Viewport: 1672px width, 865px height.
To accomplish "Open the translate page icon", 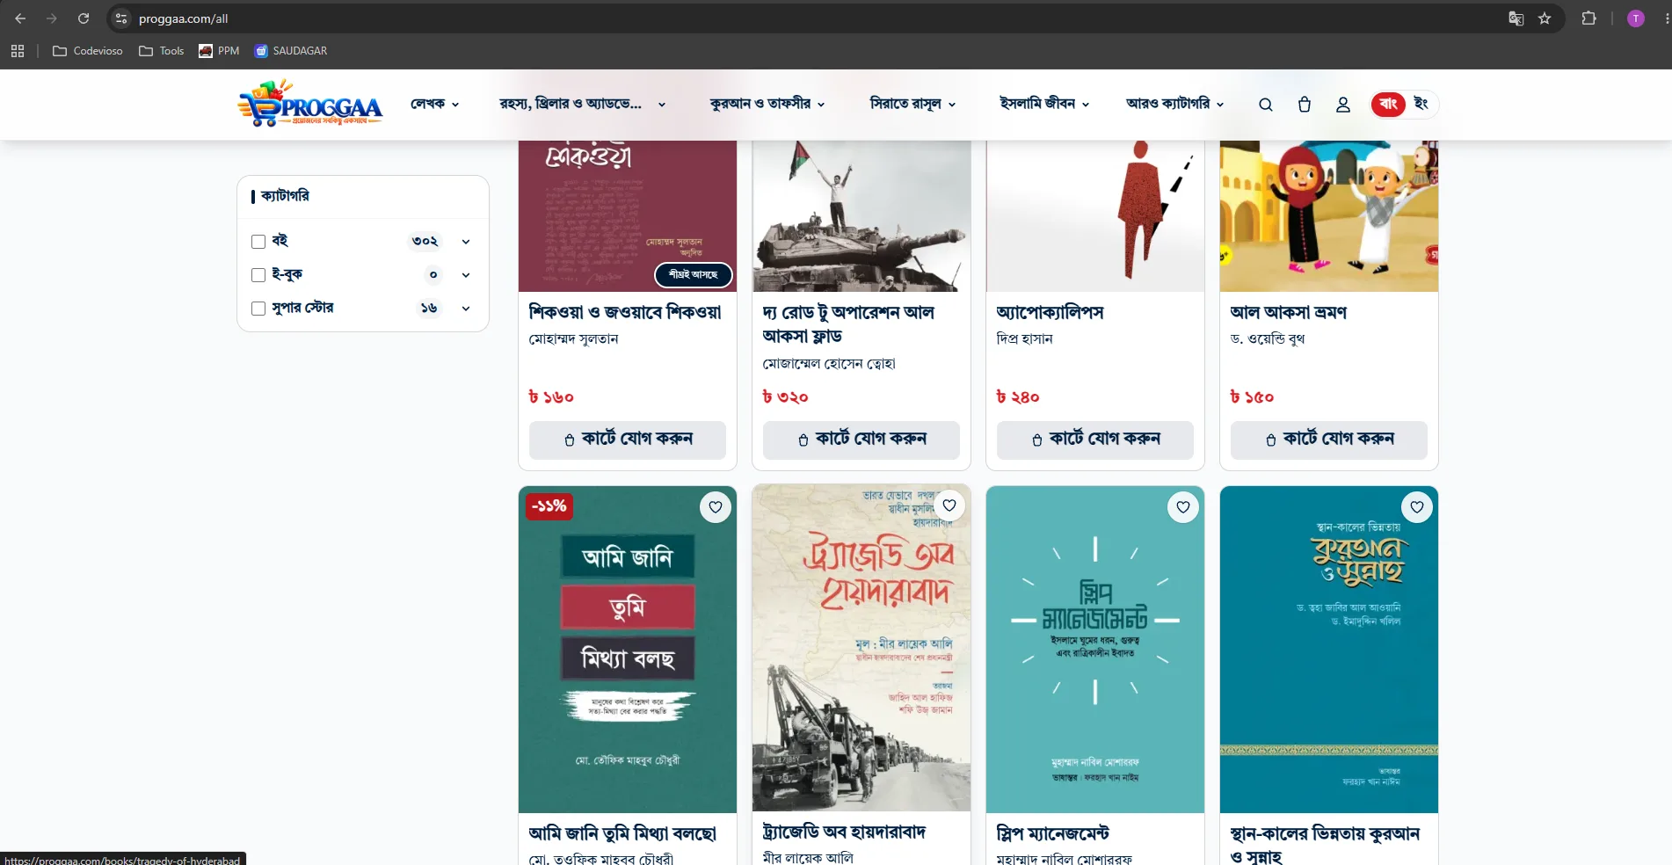I will tap(1516, 18).
